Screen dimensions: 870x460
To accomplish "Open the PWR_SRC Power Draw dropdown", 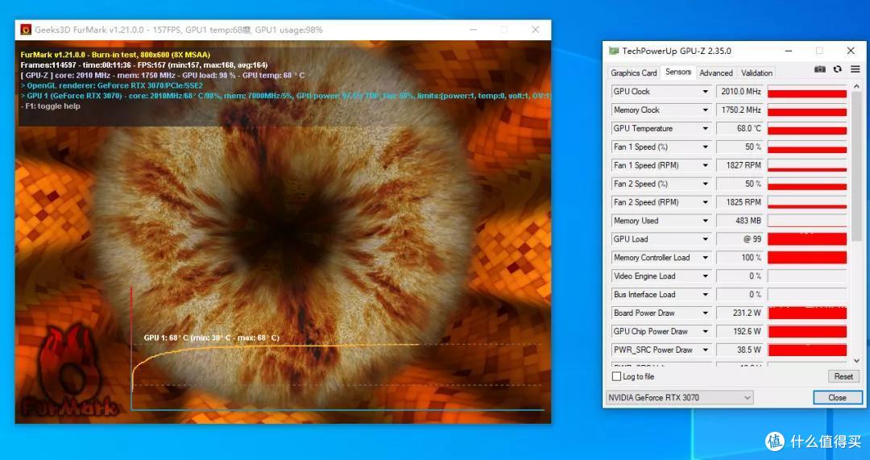I will tap(705, 350).
